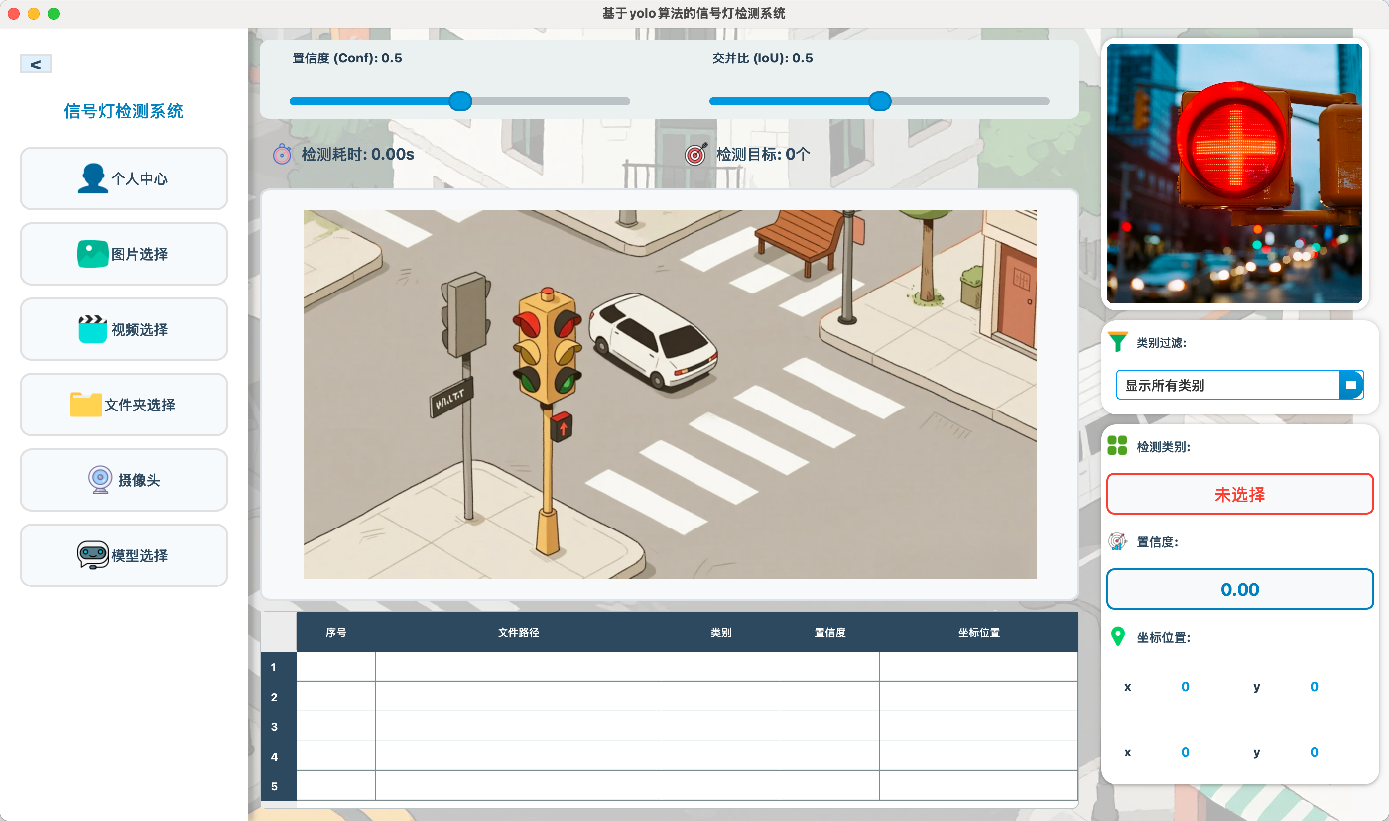The height and width of the screenshot is (821, 1389).
Task: Click the Conf confidence slider handle
Action: (460, 101)
